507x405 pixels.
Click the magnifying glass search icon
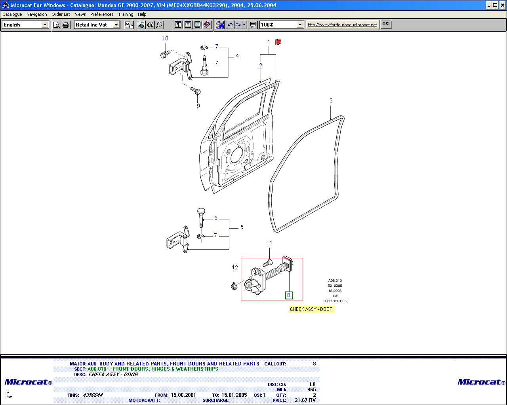click(x=159, y=25)
